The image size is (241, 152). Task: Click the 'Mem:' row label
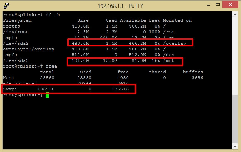8,78
